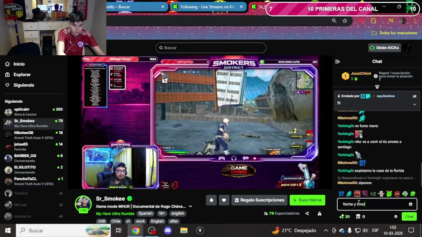The image size is (422, 237).
Task: Click the green Suscribirse button
Action: pos(307,200)
